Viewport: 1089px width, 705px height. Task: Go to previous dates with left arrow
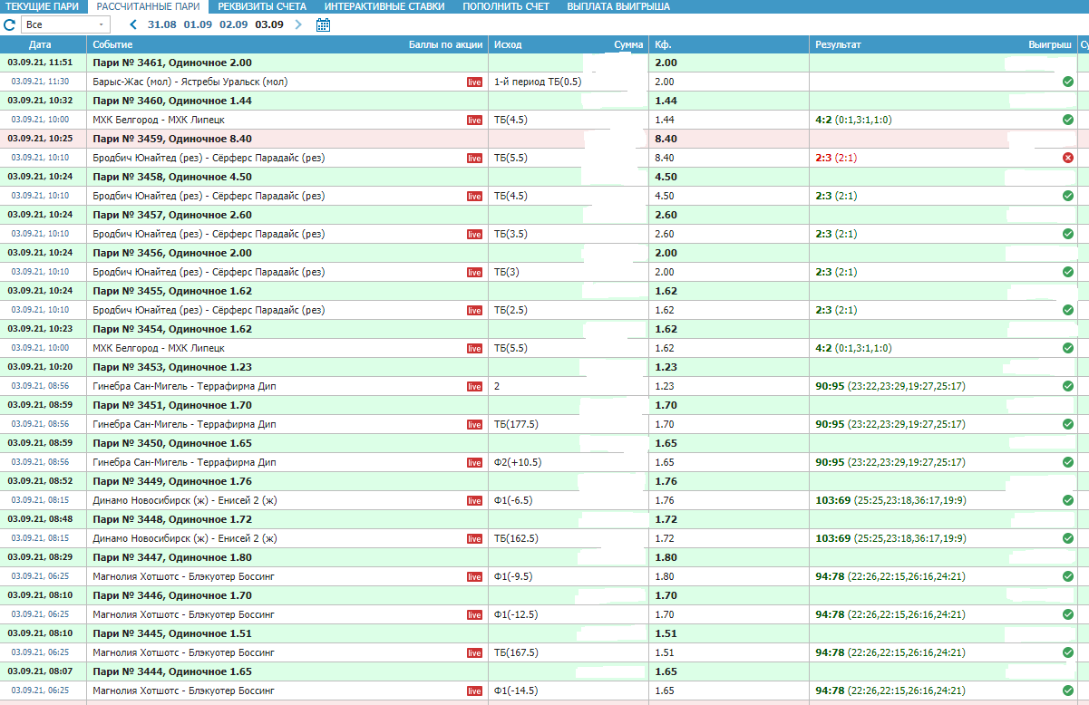pyautogui.click(x=133, y=24)
